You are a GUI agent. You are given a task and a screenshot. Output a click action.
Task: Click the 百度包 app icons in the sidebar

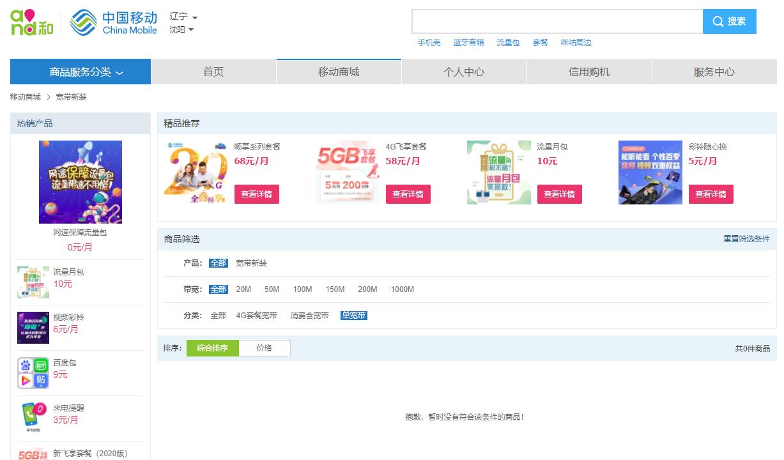33,369
